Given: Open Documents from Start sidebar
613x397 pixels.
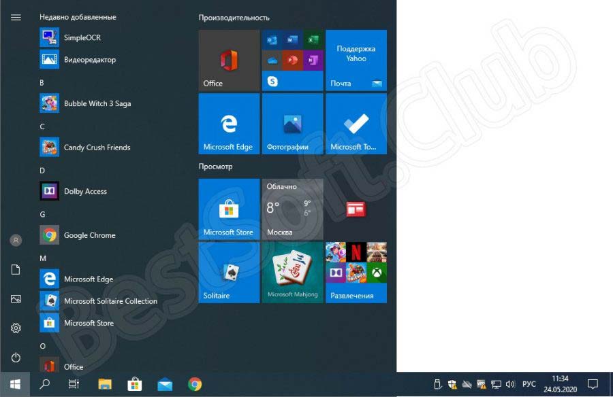Looking at the screenshot, I should (16, 270).
